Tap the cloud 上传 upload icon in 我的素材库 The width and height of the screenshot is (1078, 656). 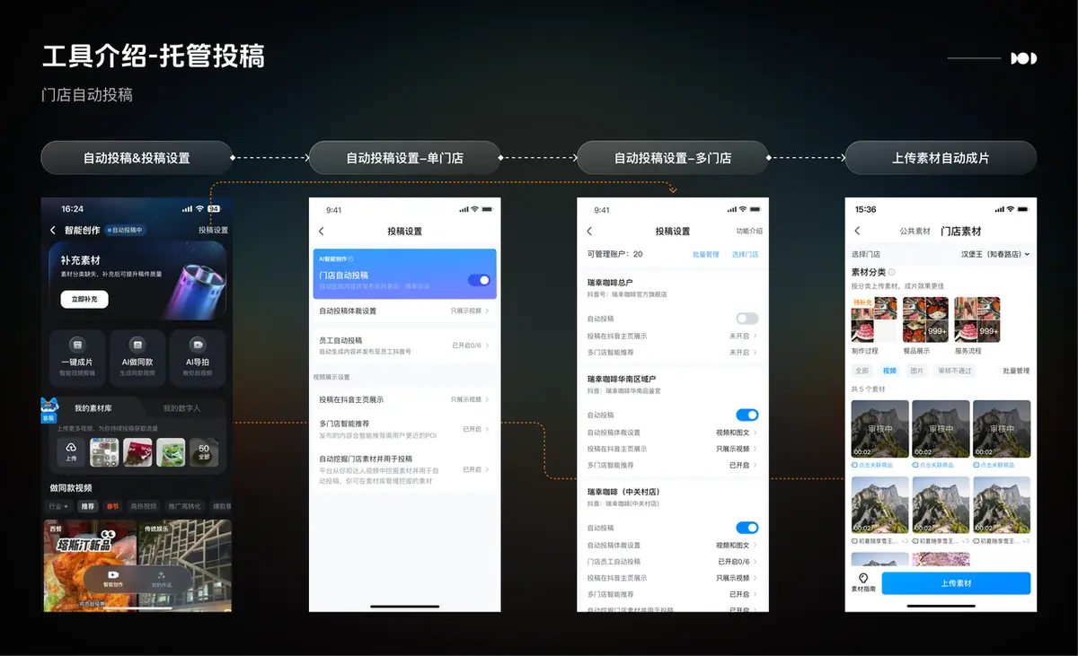click(71, 452)
